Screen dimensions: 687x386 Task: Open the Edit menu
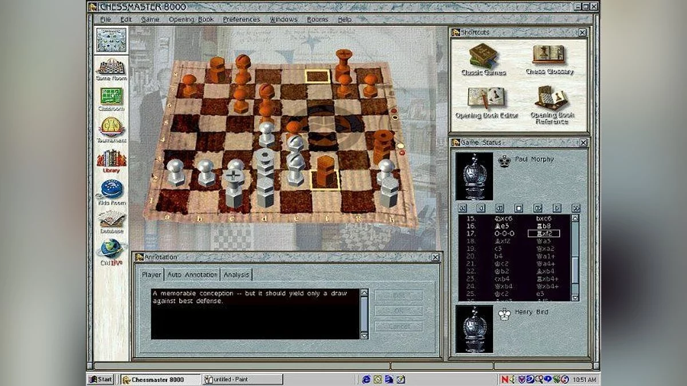pos(126,19)
